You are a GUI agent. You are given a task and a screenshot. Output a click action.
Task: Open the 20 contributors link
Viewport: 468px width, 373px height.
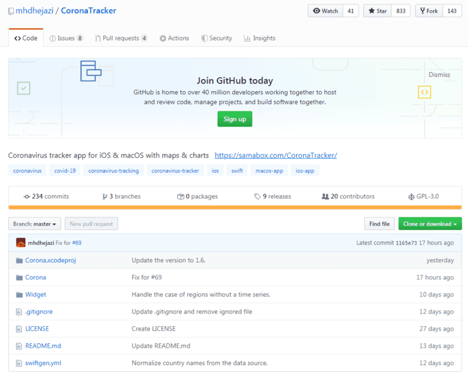click(x=348, y=197)
